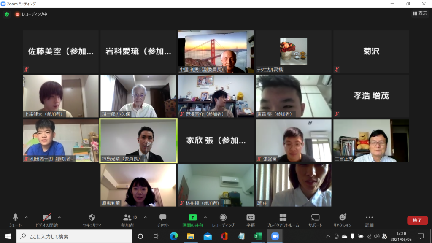The width and height of the screenshot is (432, 243).
Task: Click the red End (終了) button
Action: pyautogui.click(x=417, y=220)
